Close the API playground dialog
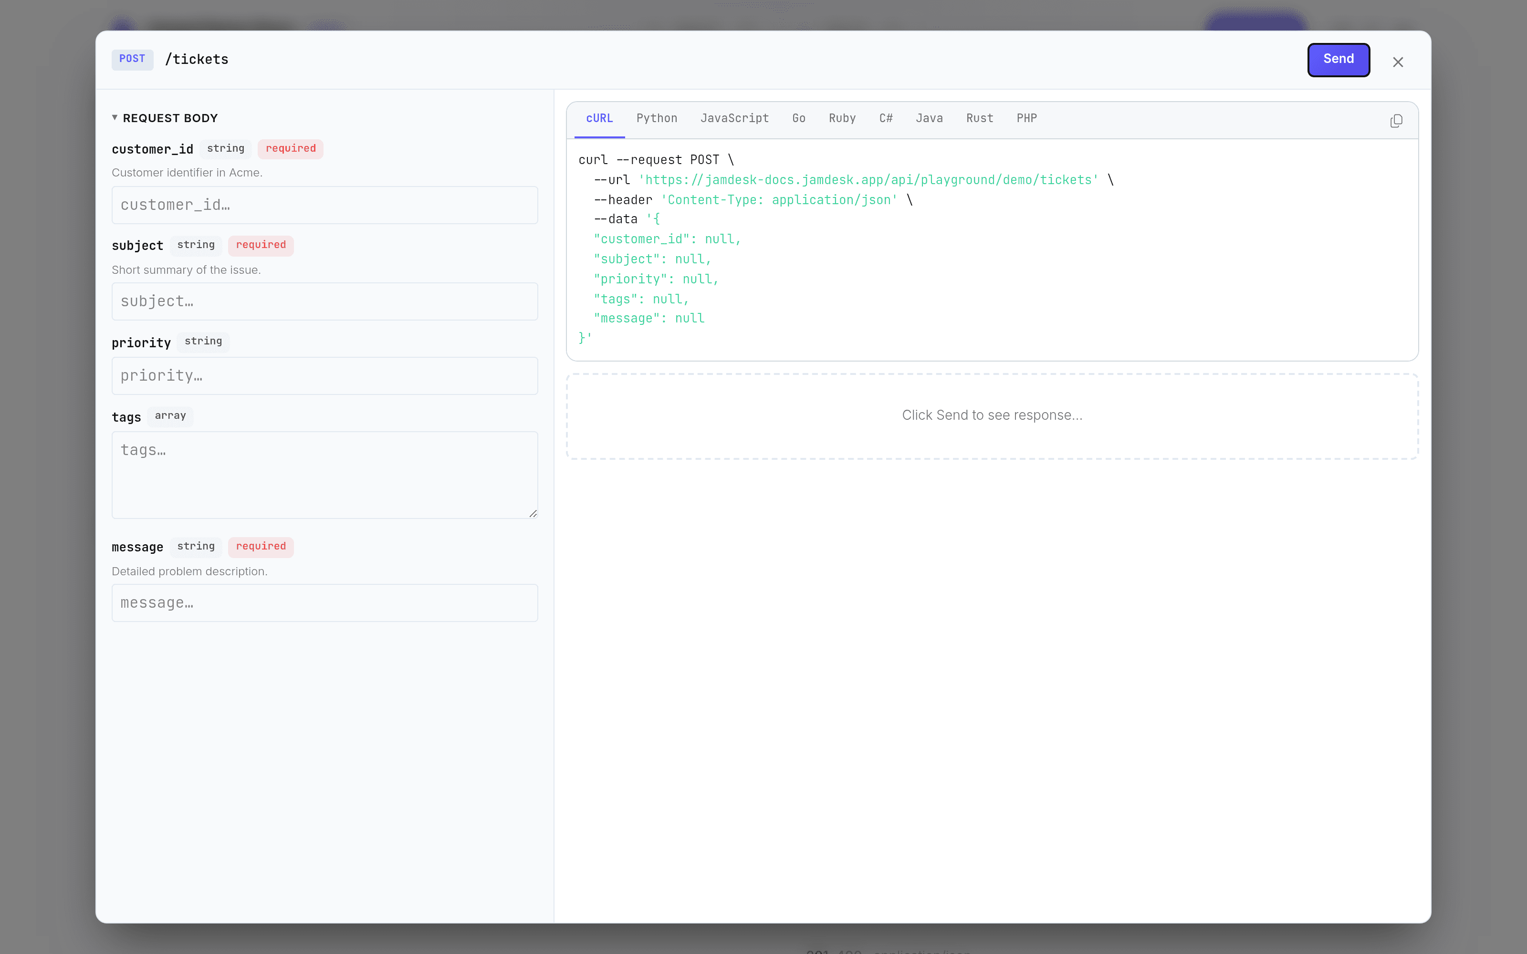Image resolution: width=1527 pixels, height=954 pixels. click(1398, 62)
